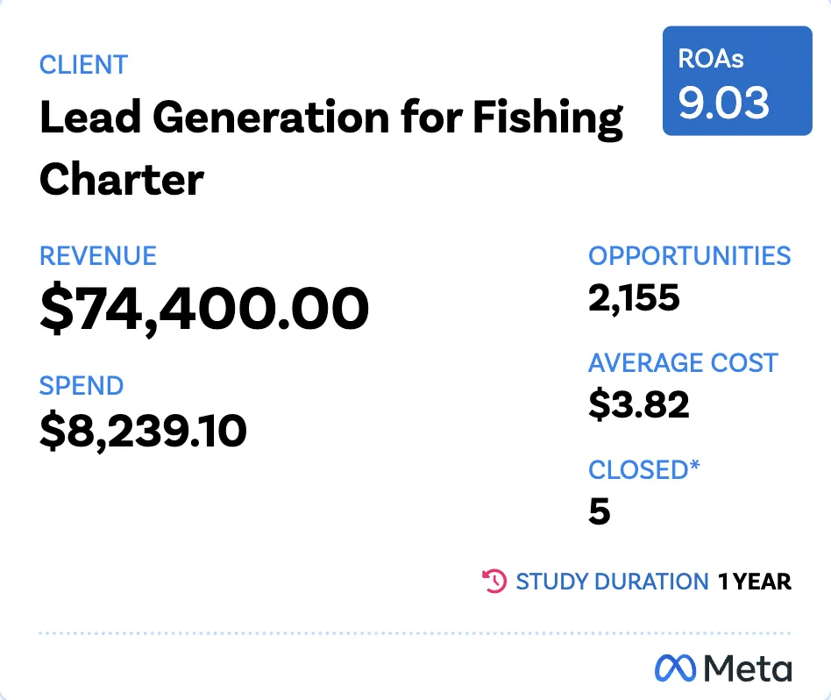Click the Meta wordmark text
The image size is (831, 700).
(748, 668)
